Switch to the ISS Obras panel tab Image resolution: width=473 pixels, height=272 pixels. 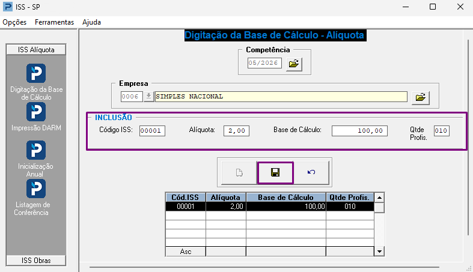tap(36, 260)
